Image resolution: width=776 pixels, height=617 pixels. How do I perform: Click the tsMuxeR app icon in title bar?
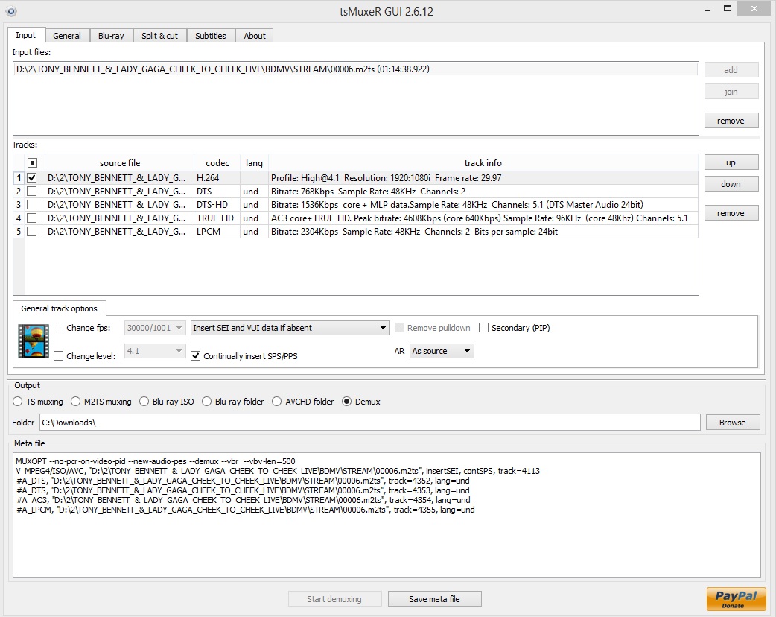[x=11, y=11]
